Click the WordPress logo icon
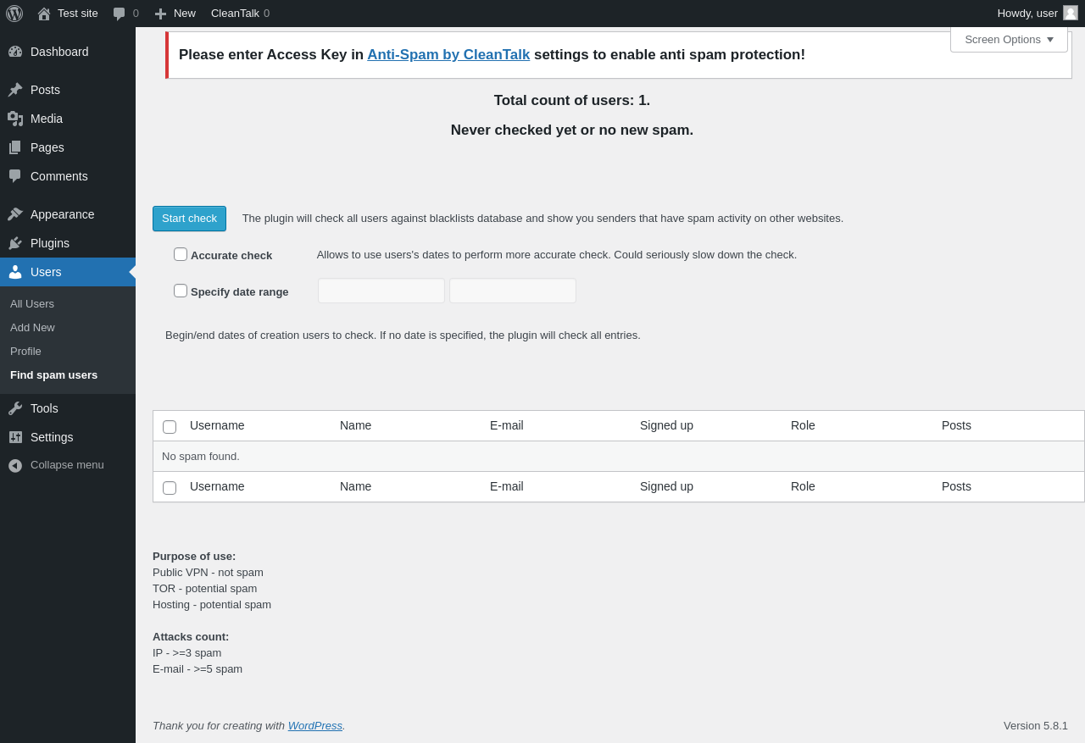 [x=14, y=14]
